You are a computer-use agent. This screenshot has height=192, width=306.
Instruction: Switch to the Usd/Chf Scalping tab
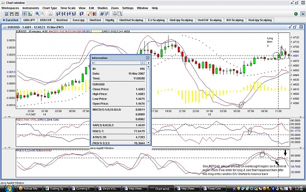(x=210, y=20)
